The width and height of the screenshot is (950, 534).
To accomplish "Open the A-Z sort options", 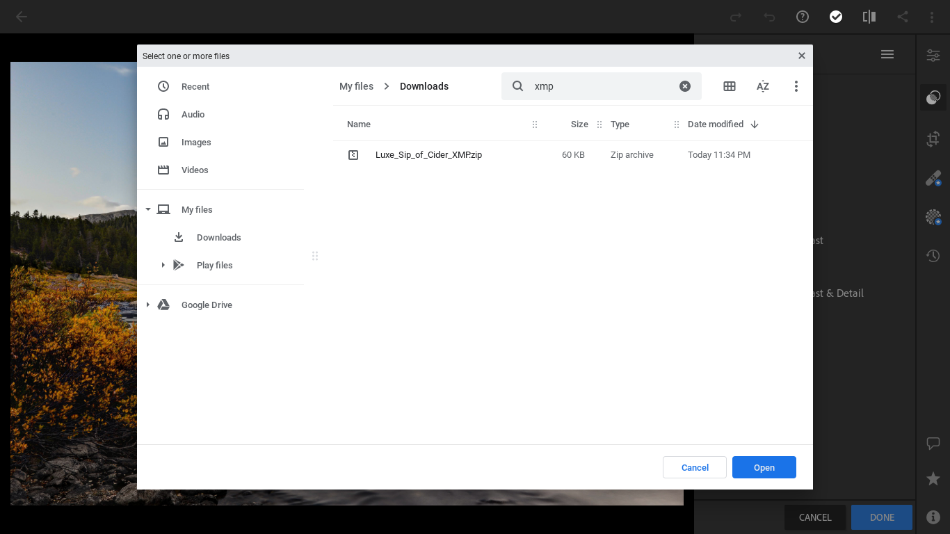I will (762, 86).
